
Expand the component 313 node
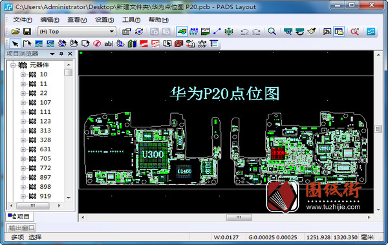click(x=23, y=131)
